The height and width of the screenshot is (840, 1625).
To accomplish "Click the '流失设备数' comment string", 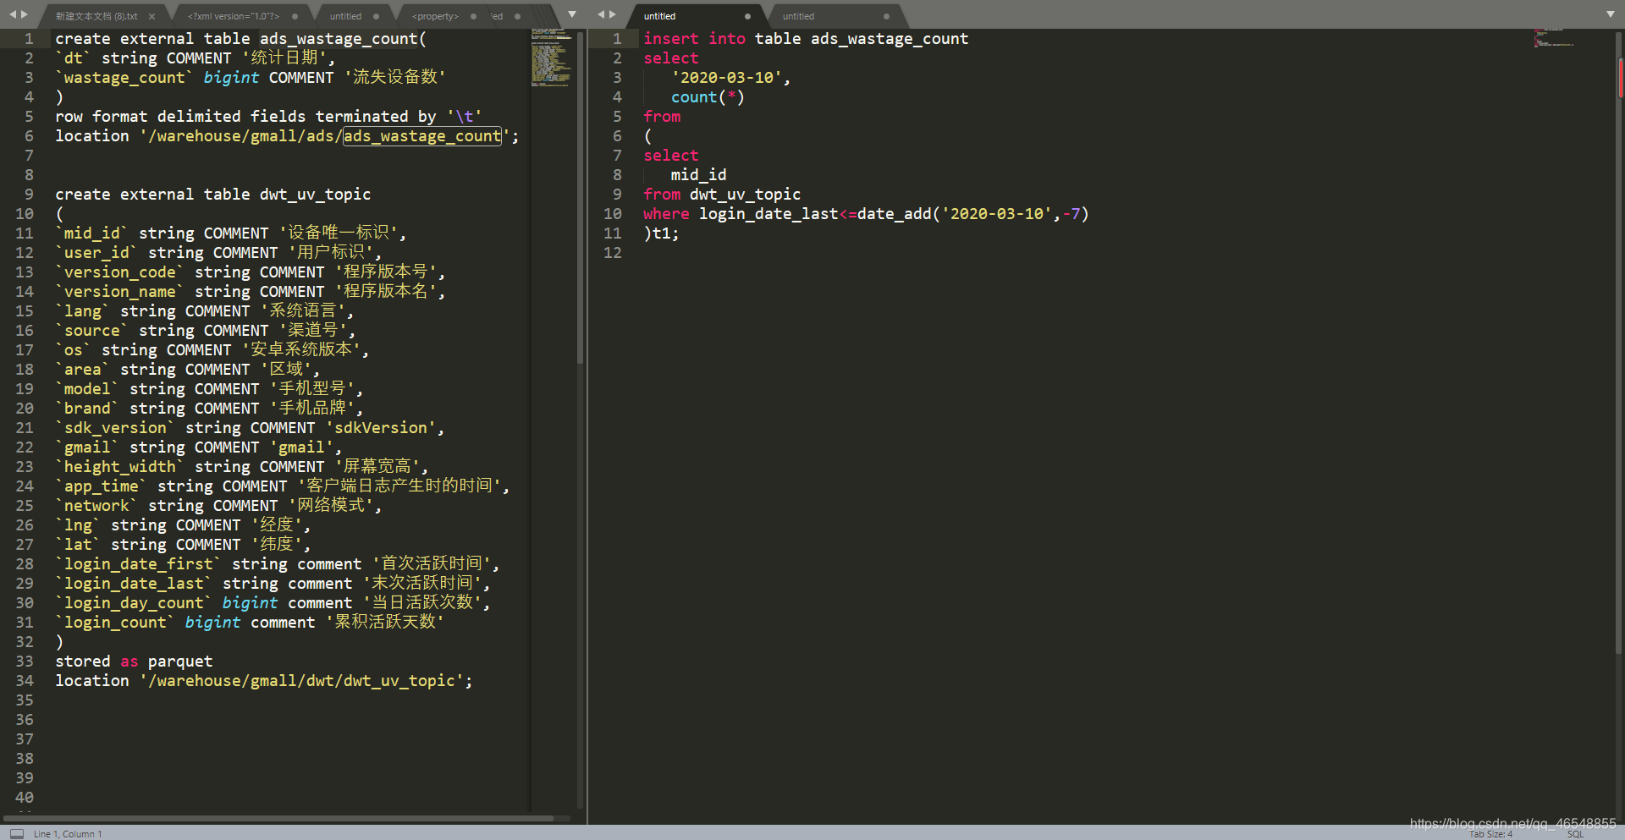I will 395,78.
